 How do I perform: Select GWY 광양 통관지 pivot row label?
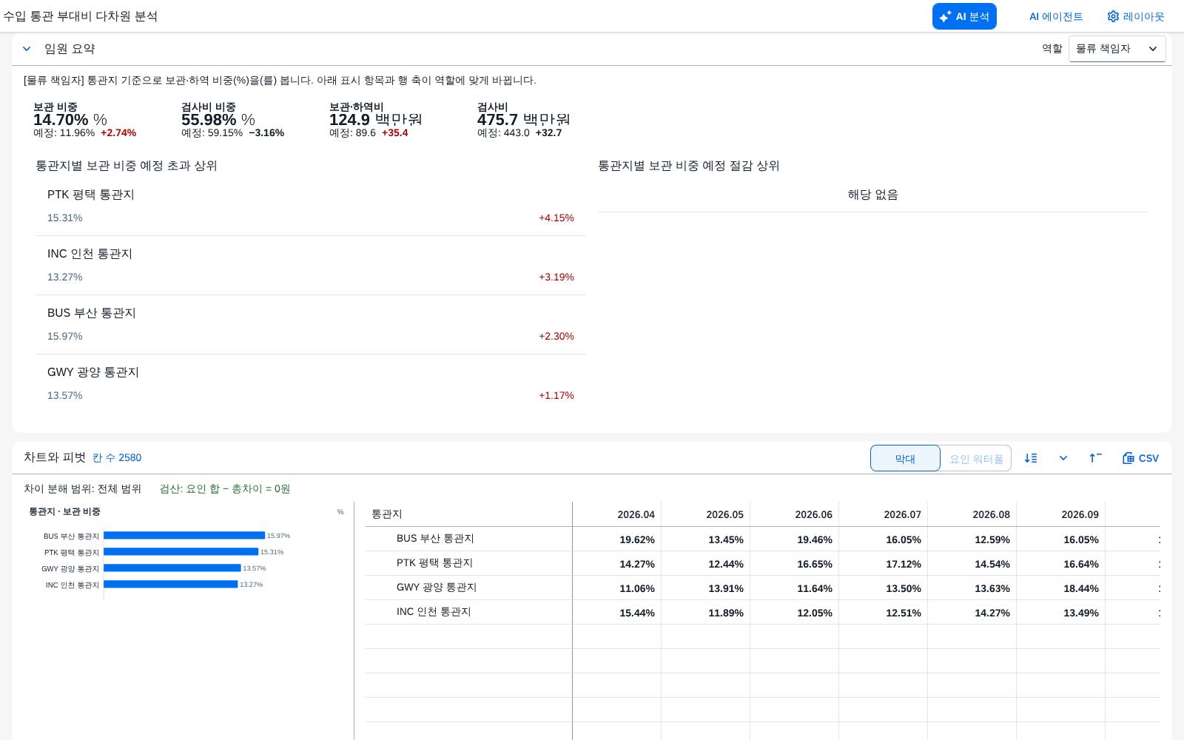[437, 588]
